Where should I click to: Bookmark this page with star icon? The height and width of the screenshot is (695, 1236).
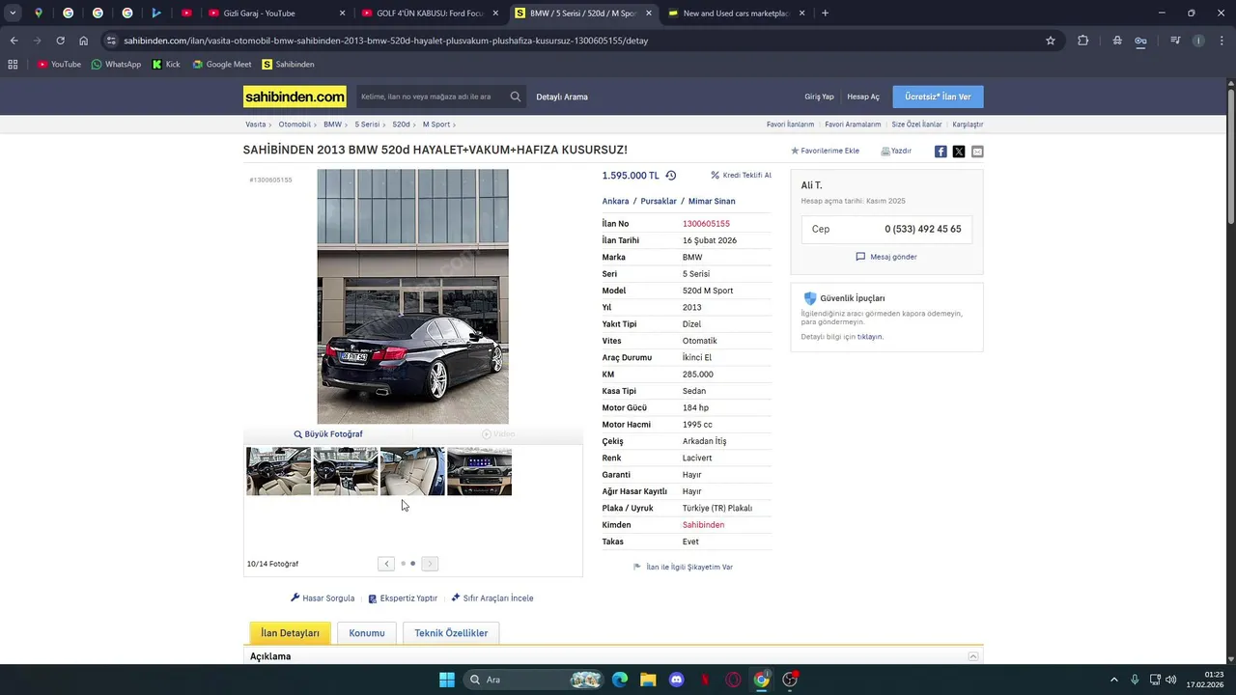click(x=1051, y=41)
